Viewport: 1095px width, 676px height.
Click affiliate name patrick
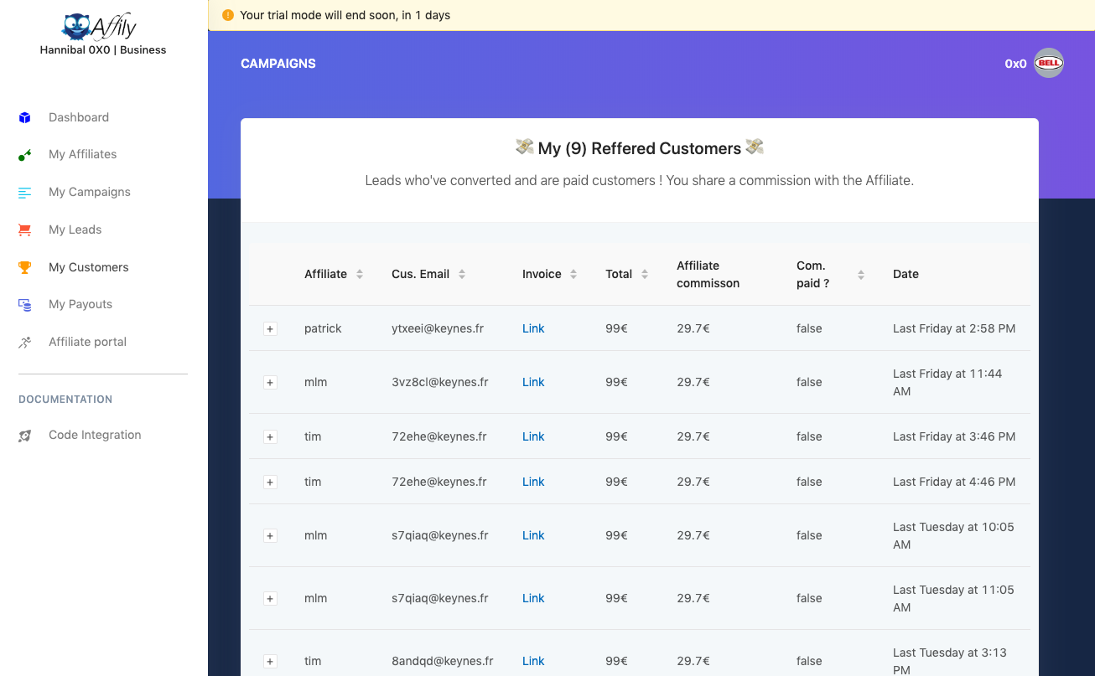click(x=323, y=328)
